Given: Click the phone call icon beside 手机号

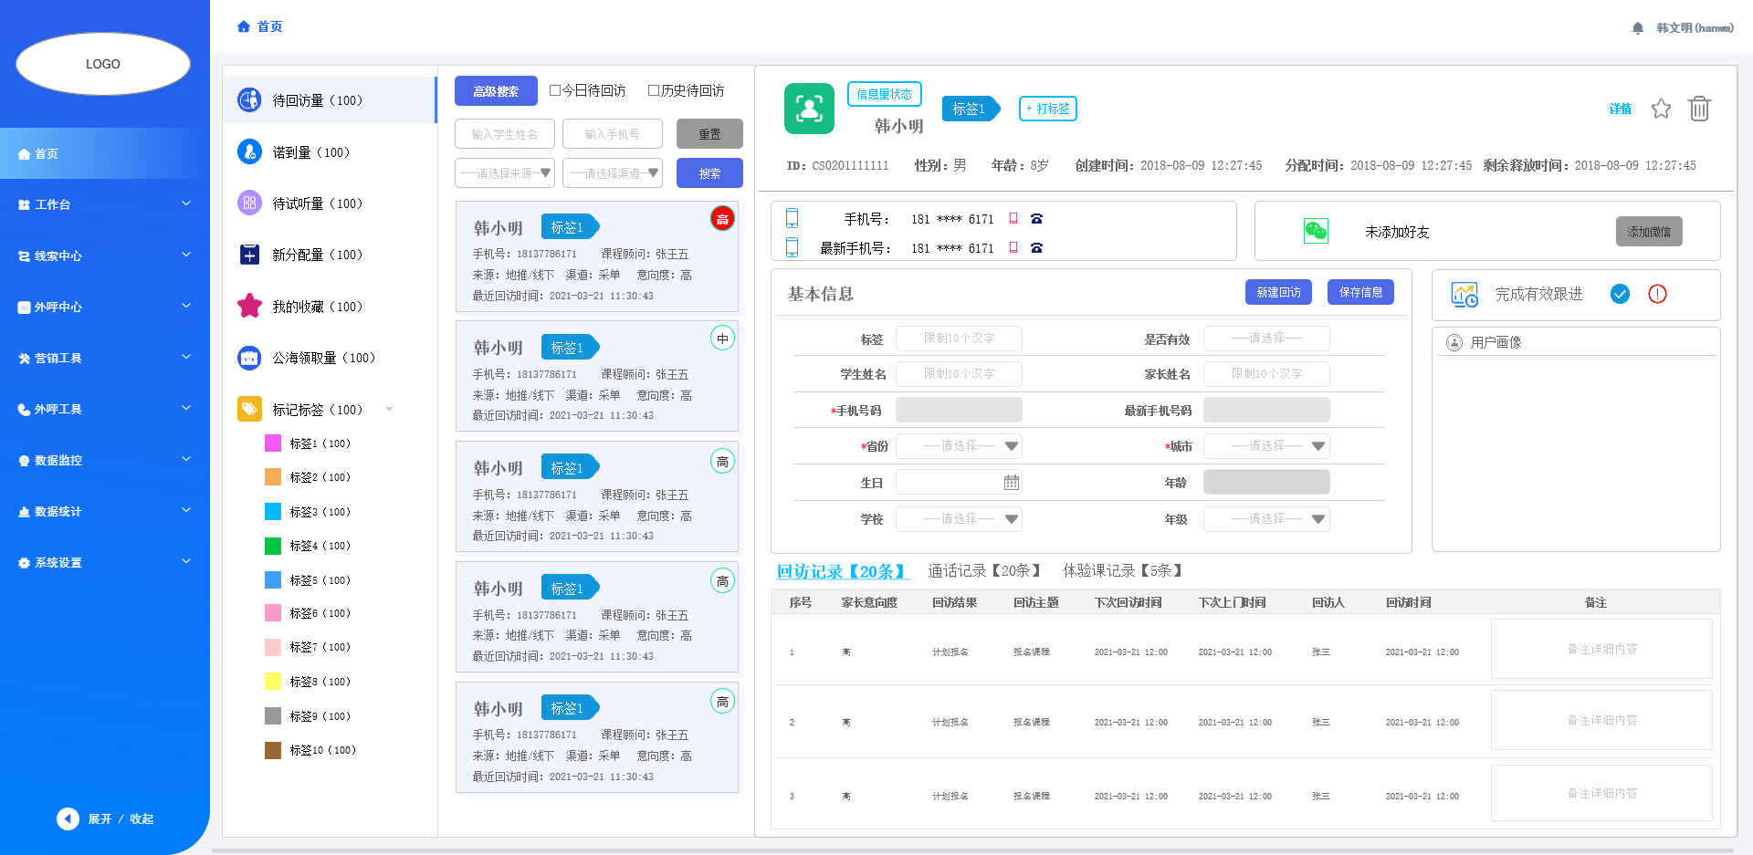Looking at the screenshot, I should click(1036, 219).
